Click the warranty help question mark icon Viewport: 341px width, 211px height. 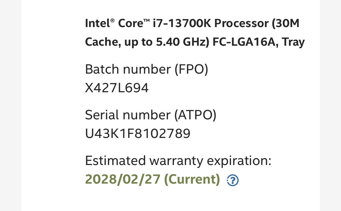(233, 180)
